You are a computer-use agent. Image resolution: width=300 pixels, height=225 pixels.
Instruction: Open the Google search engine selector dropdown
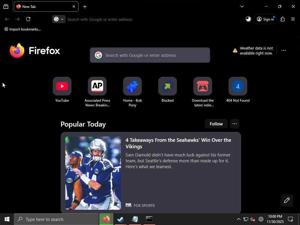[x=59, y=19]
